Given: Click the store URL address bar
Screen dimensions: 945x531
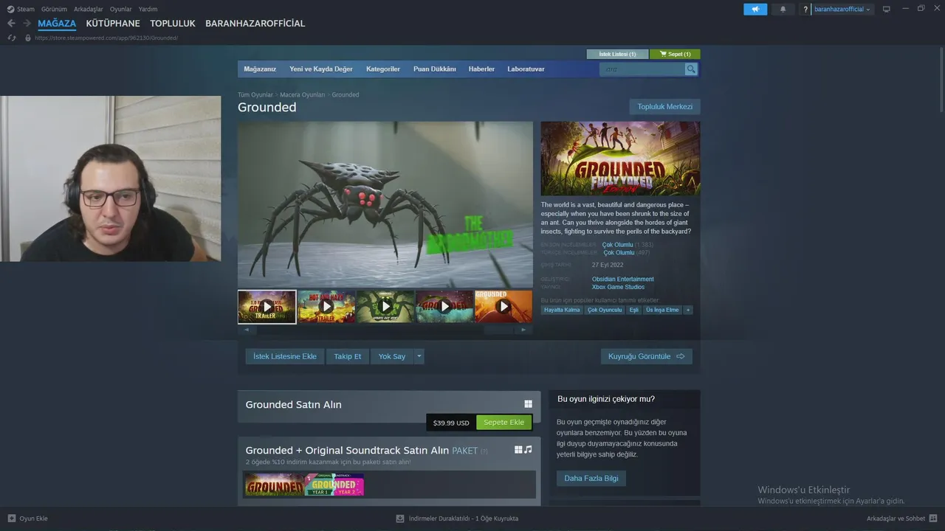Looking at the screenshot, I should pyautogui.click(x=106, y=38).
